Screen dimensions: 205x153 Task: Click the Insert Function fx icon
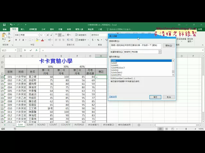tap(37, 50)
